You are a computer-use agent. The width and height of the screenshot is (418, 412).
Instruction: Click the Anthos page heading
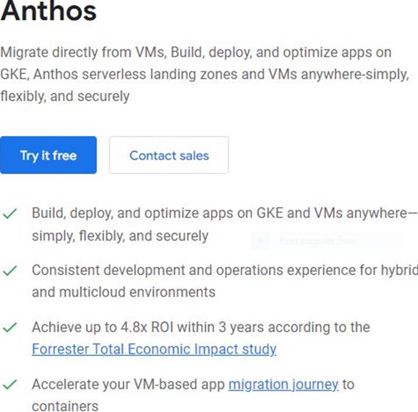click(49, 12)
